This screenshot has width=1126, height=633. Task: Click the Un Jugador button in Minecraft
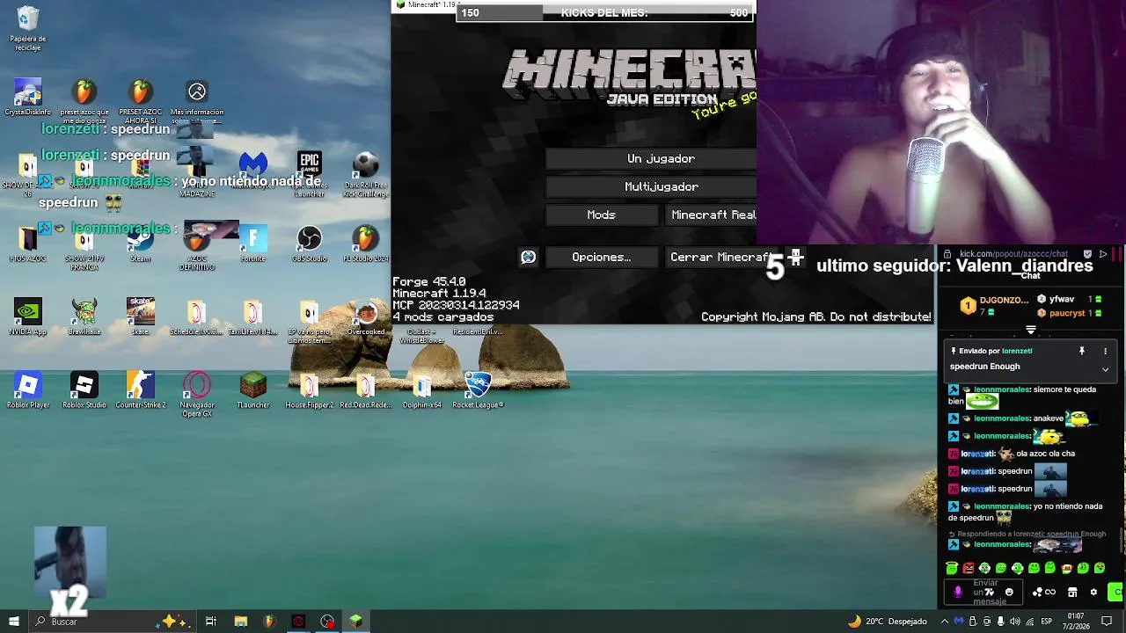click(651, 158)
